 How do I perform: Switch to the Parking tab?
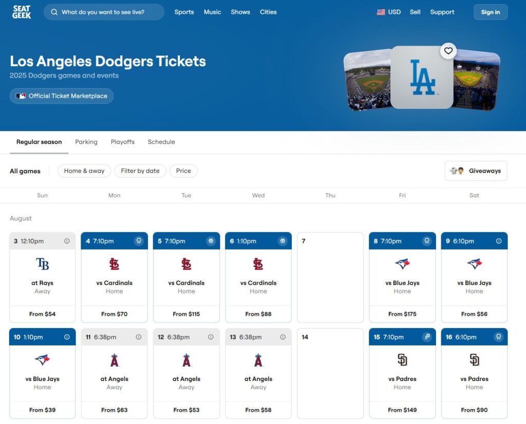tap(86, 142)
